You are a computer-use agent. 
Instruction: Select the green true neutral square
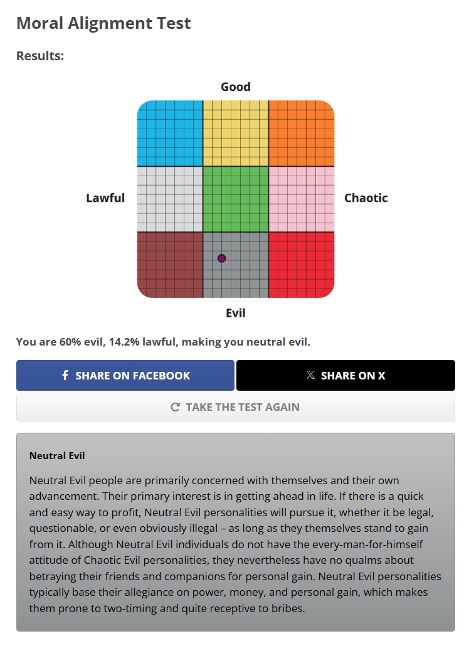(x=236, y=199)
